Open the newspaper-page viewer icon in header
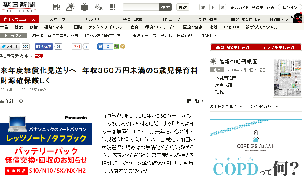Image resolution: width=304 pixels, height=177 pixels. [57, 7]
